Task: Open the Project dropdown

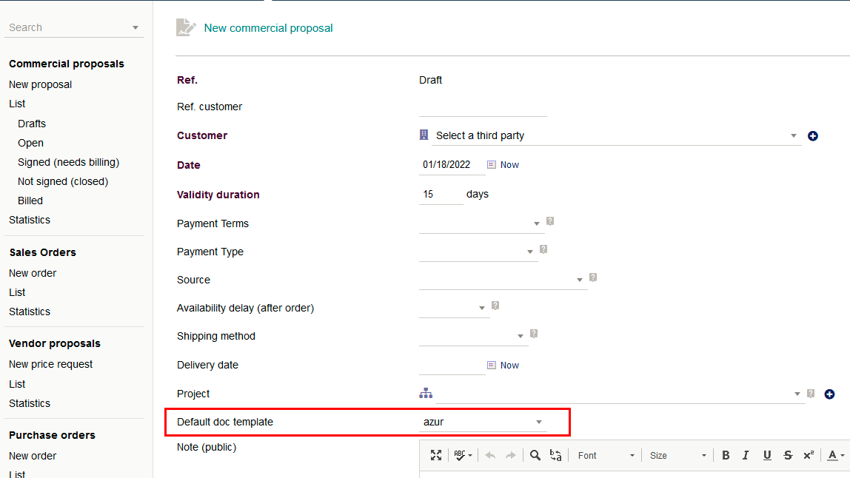Action: 620,394
